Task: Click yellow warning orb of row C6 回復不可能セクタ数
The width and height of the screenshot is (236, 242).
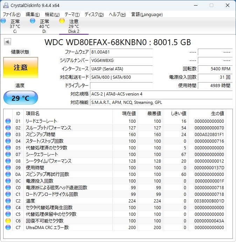Action: (8, 221)
